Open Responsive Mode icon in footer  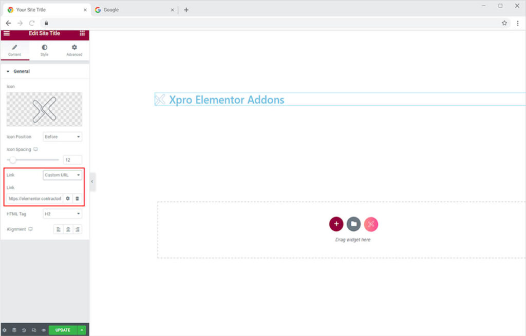(34, 330)
